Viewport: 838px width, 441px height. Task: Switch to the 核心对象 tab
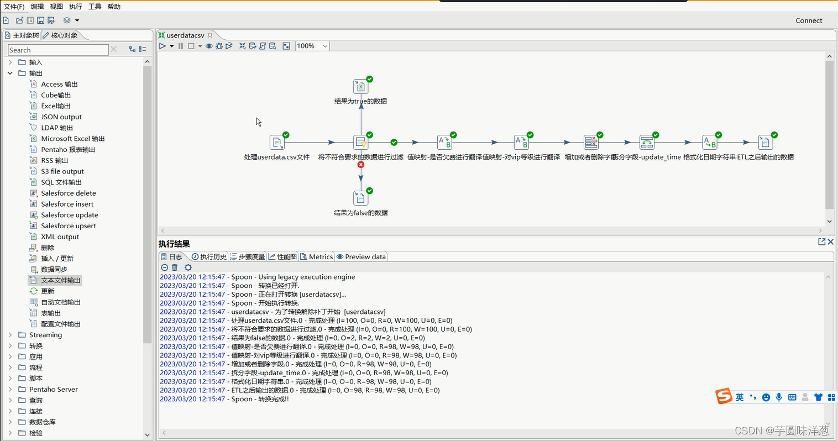60,35
